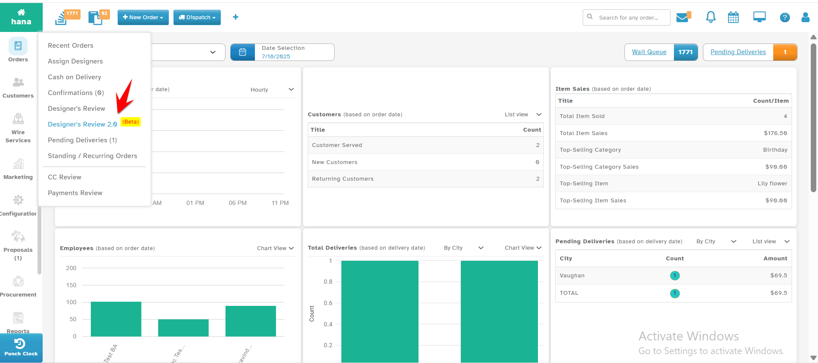Open the New Order dropdown
818x363 pixels.
143,17
